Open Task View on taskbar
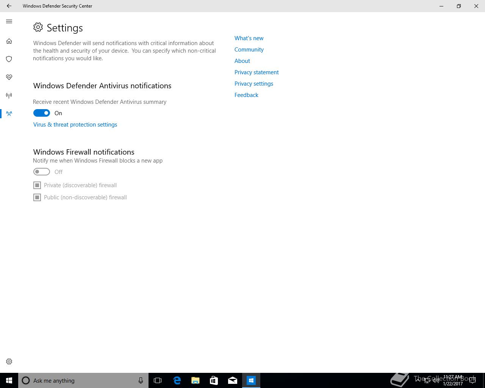The width and height of the screenshot is (485, 388). click(x=158, y=380)
